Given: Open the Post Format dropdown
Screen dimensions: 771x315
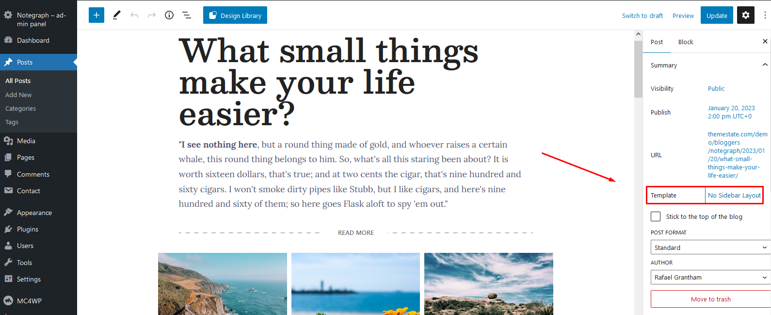Looking at the screenshot, I should point(710,248).
